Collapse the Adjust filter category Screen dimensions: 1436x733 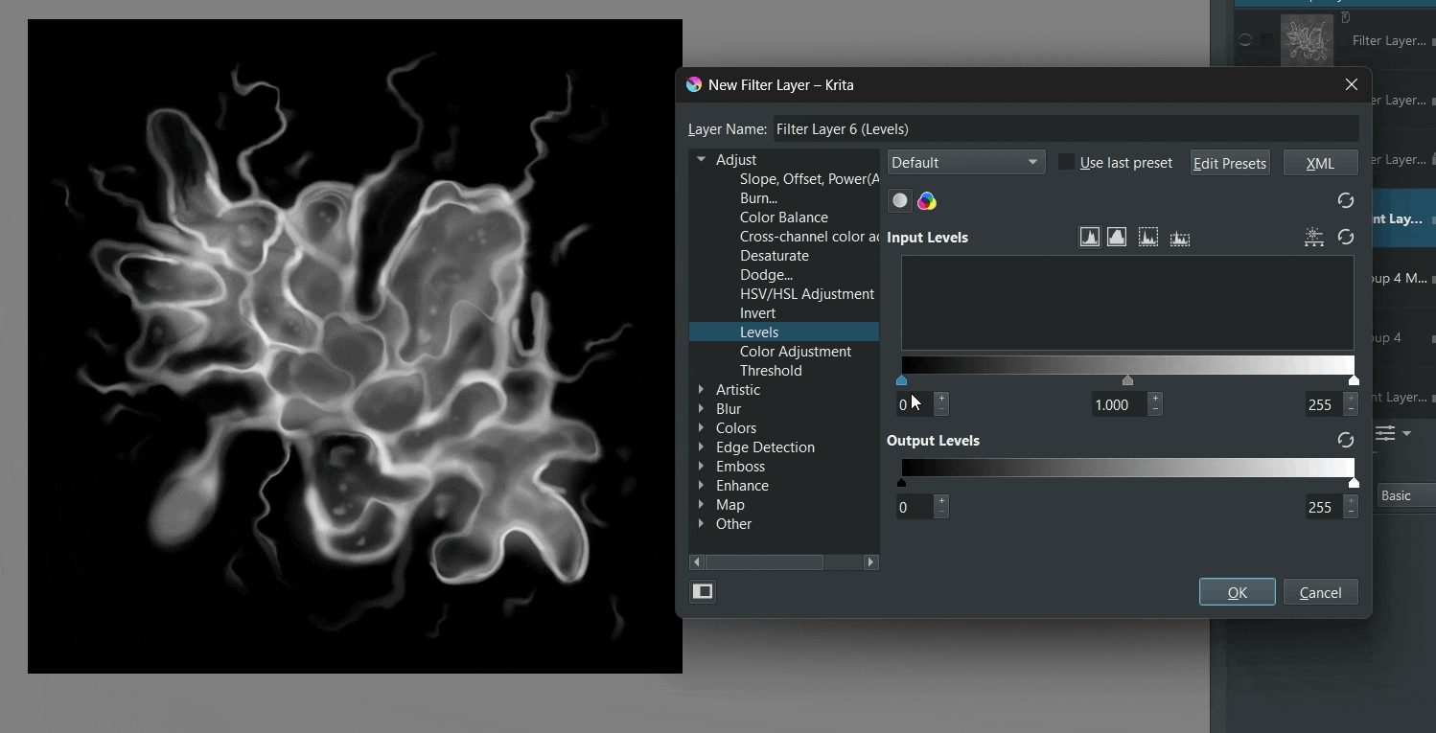click(702, 160)
